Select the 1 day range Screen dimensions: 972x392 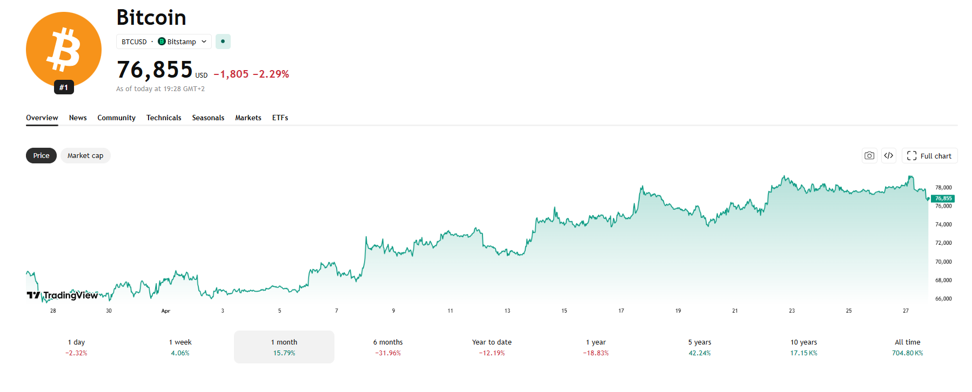coord(76,347)
